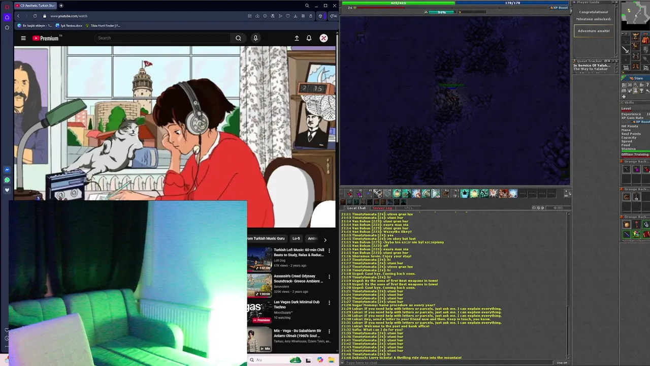Click the Chat Off toggle button
The width and height of the screenshot is (650, 366).
tap(562, 363)
